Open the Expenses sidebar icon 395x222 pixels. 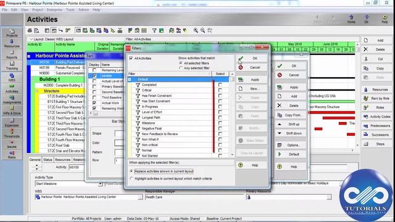coord(12,122)
